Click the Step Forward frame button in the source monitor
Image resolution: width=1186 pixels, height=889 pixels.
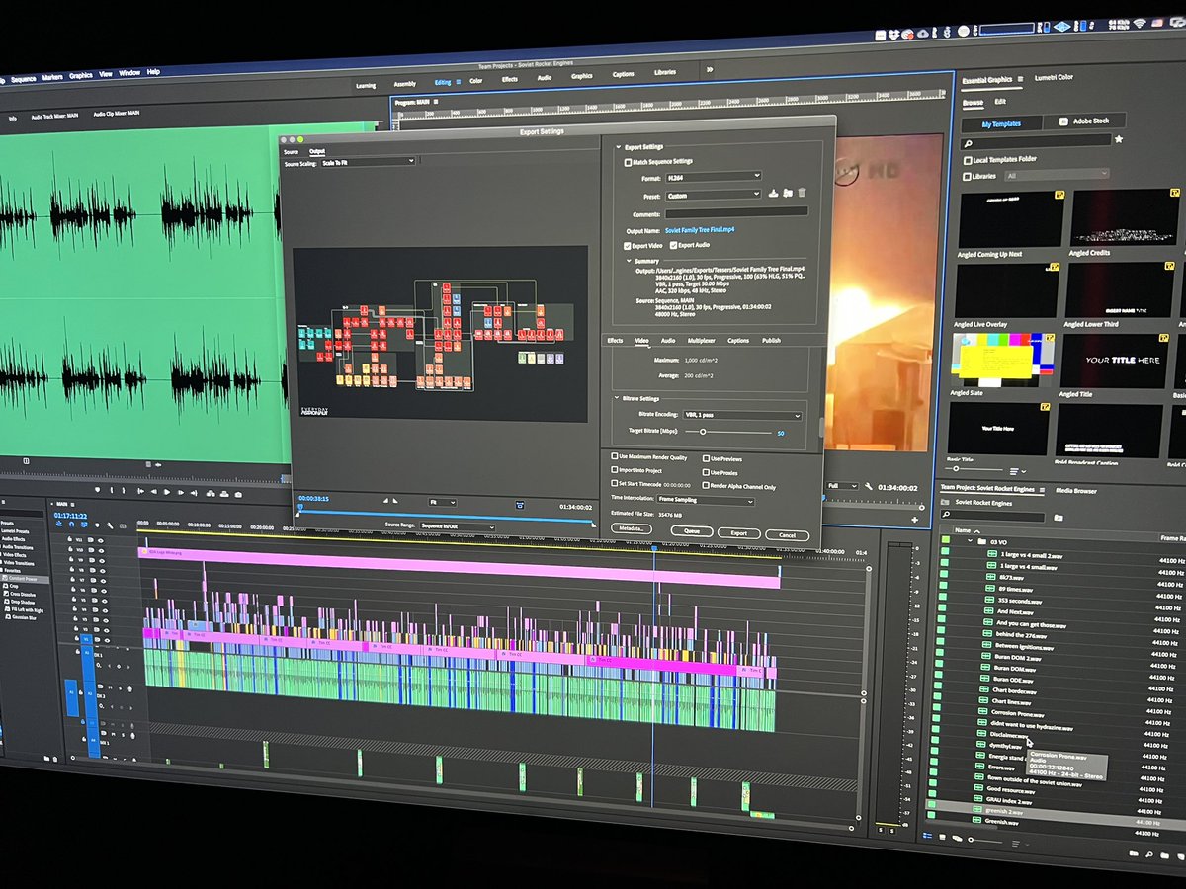click(181, 491)
